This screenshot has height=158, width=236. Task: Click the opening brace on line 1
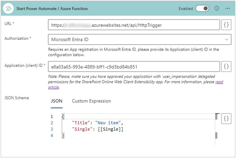63,116
